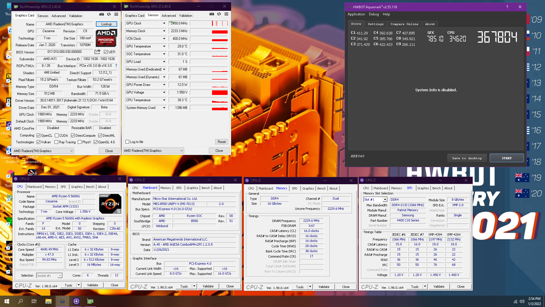The image size is (545, 307).
Task: Click the Core Speed value 4690.49 MHz
Action: coord(49,250)
